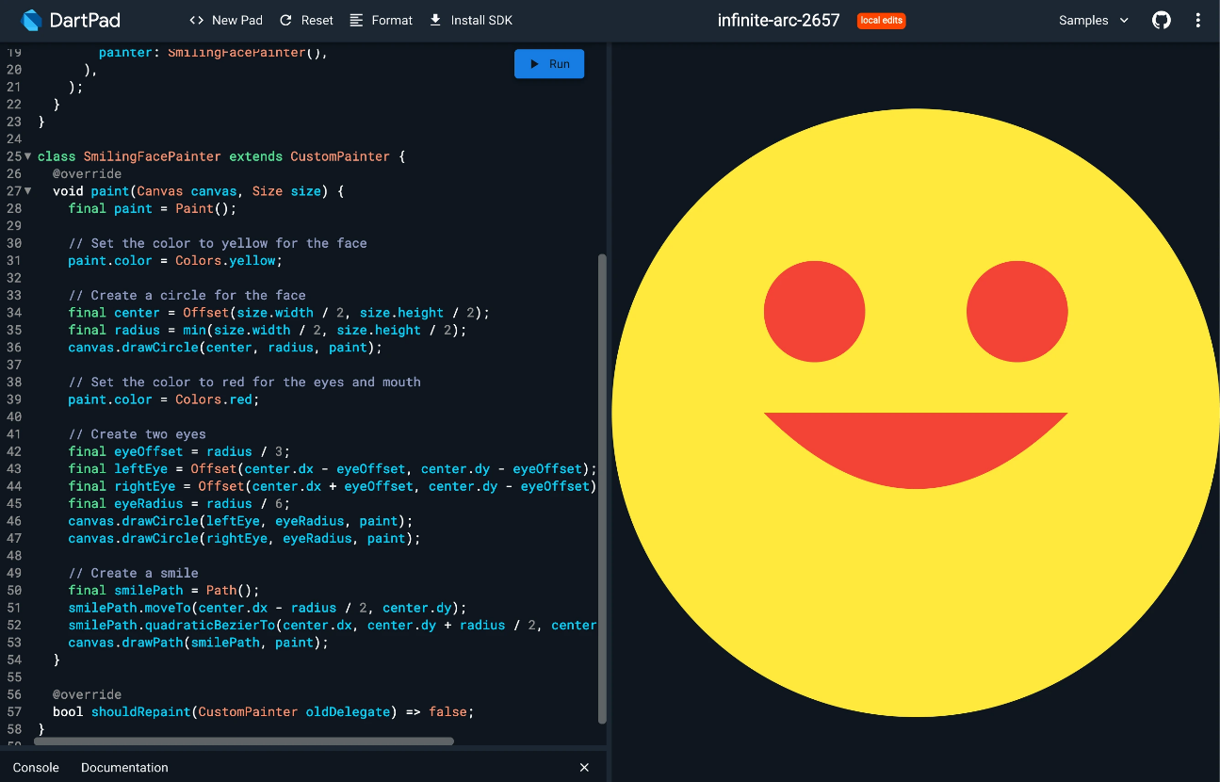Click the pad title infinite-arc-2657
The image size is (1220, 782).
tap(778, 20)
